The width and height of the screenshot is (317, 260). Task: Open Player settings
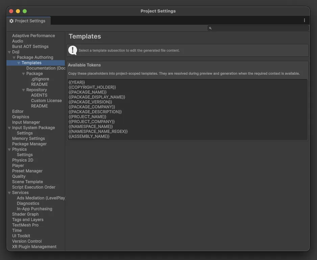[18, 166]
